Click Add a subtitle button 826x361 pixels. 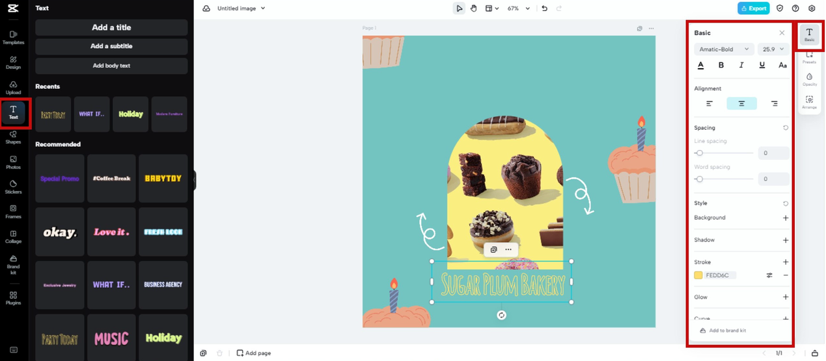(x=111, y=46)
